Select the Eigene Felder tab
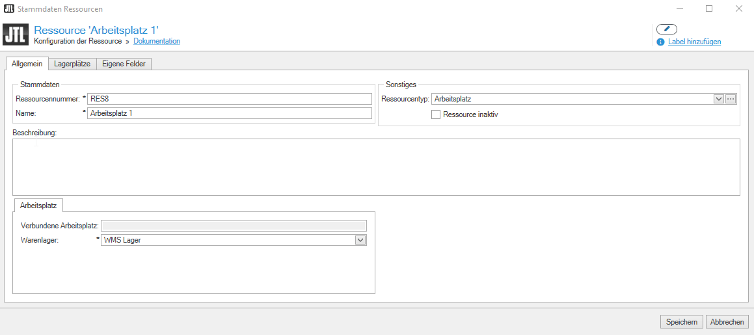Image resolution: width=754 pixels, height=335 pixels. (x=124, y=64)
